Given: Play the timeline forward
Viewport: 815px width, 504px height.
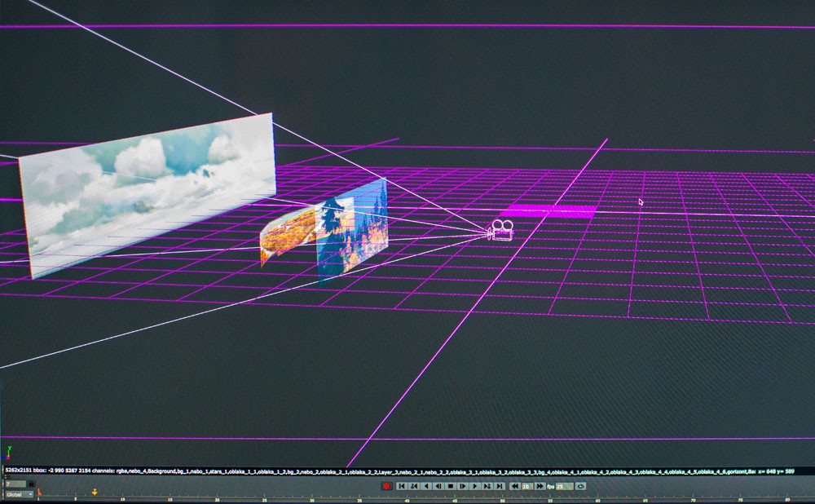Looking at the screenshot, I should (475, 486).
